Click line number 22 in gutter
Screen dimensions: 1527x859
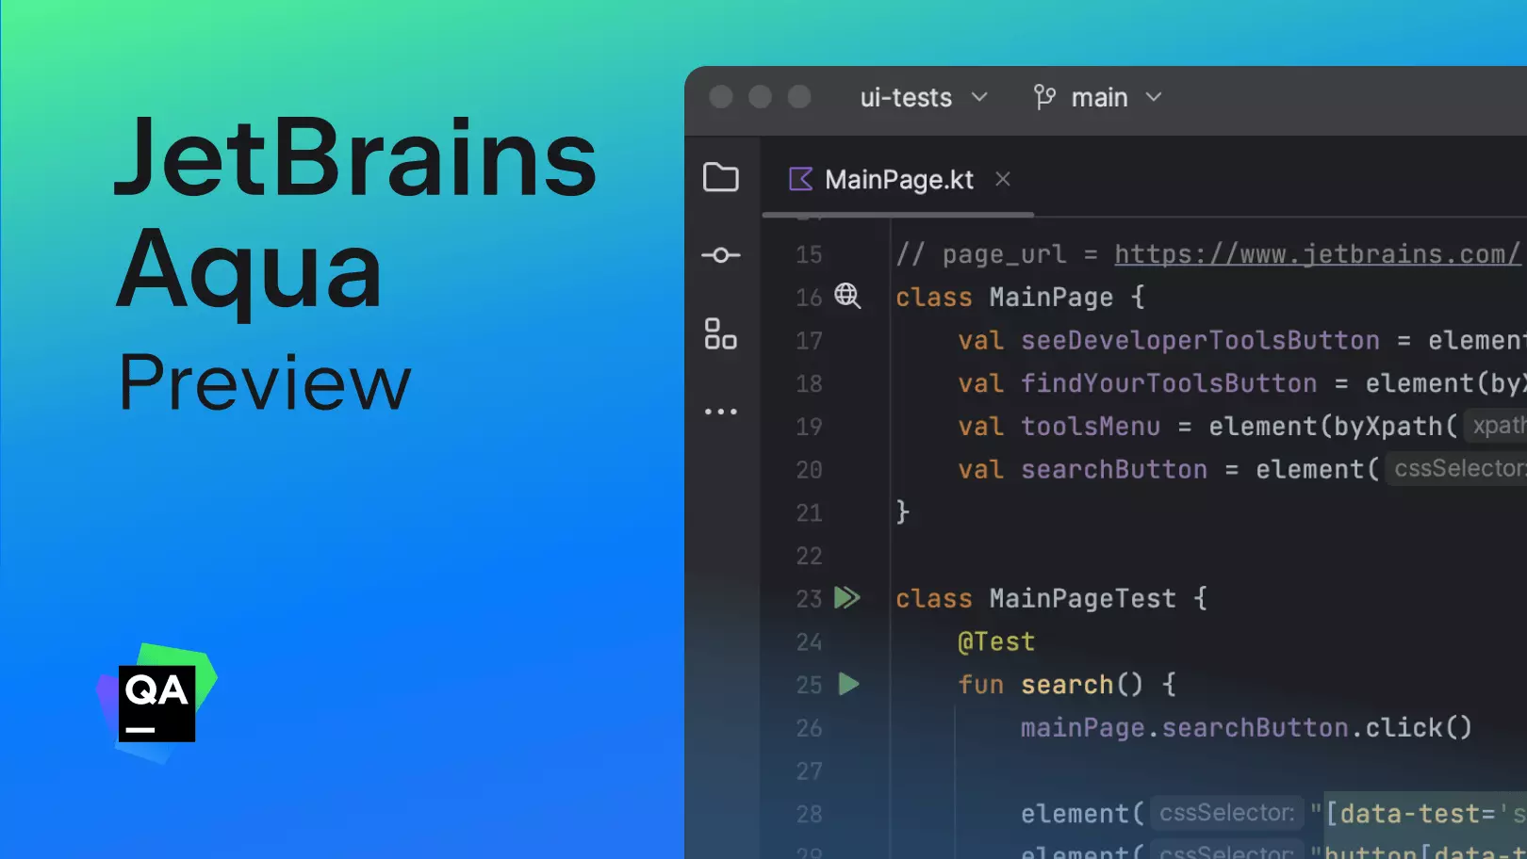[x=809, y=556]
